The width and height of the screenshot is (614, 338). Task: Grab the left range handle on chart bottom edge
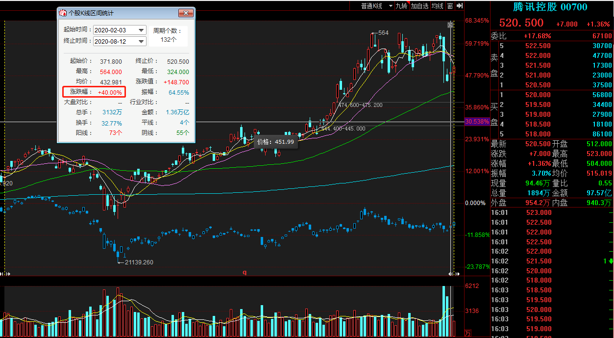pyautogui.click(x=4, y=273)
